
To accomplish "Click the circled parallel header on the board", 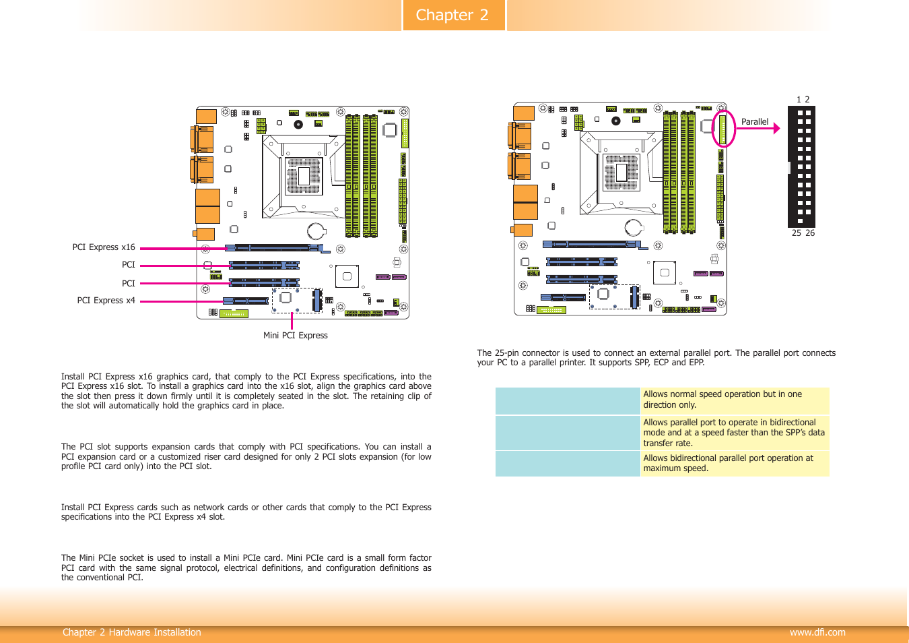I will tap(723, 129).
